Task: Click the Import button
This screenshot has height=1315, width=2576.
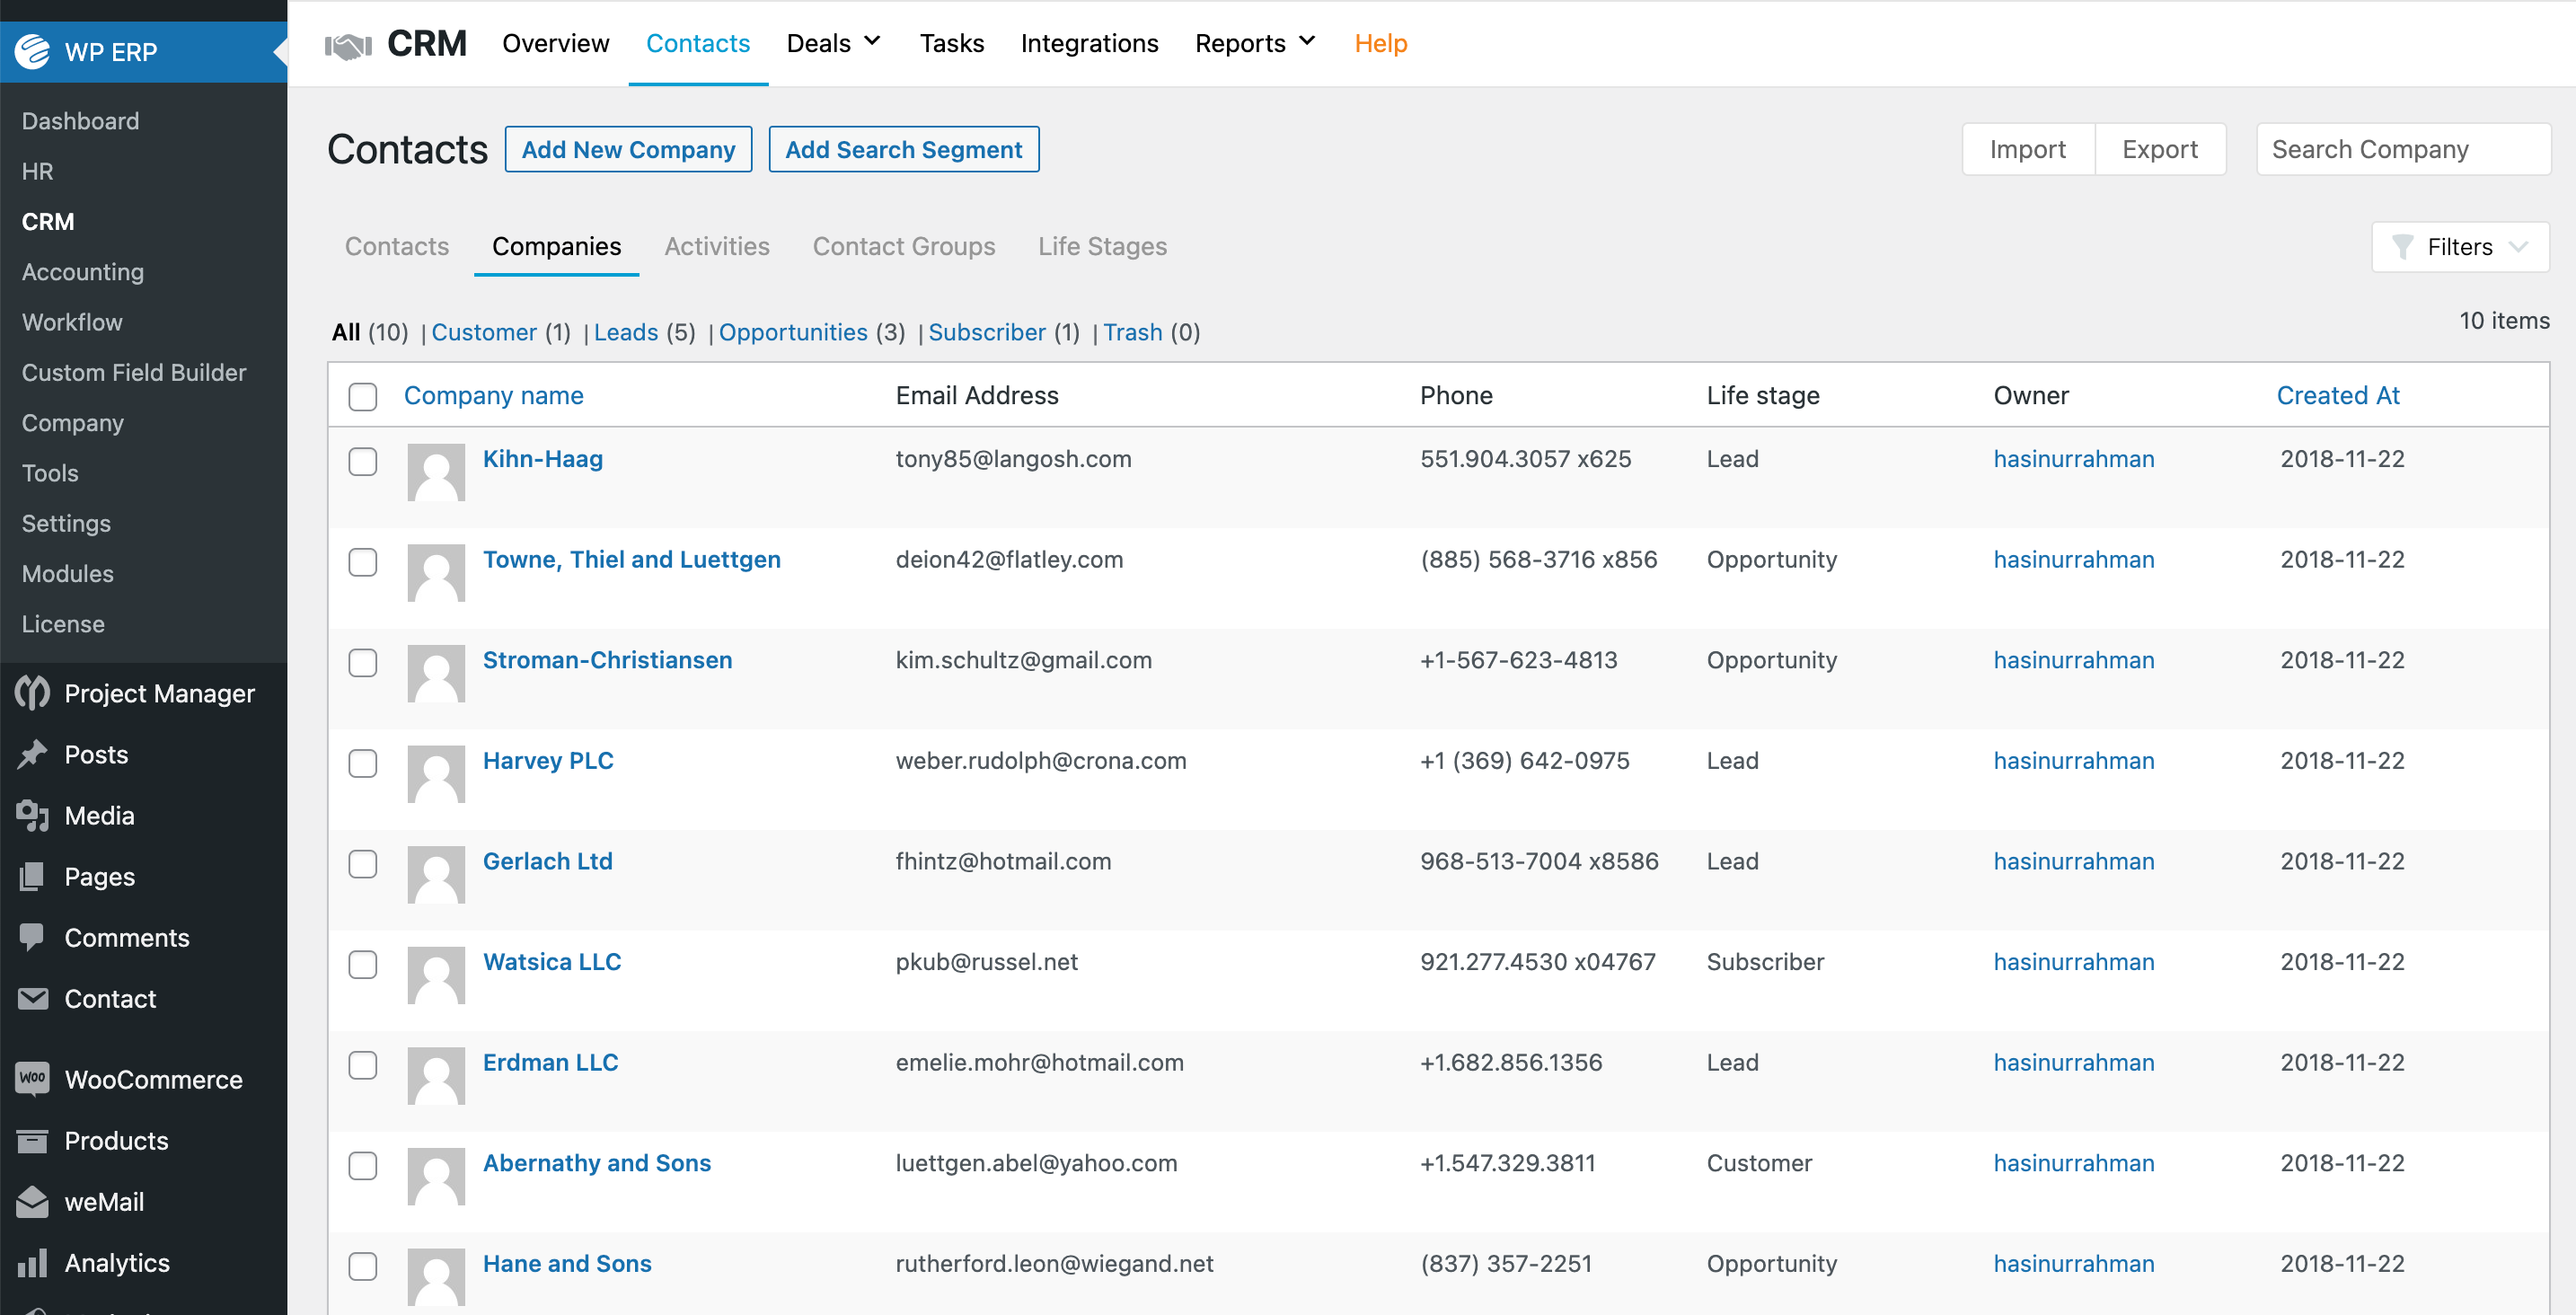Action: [2026, 149]
